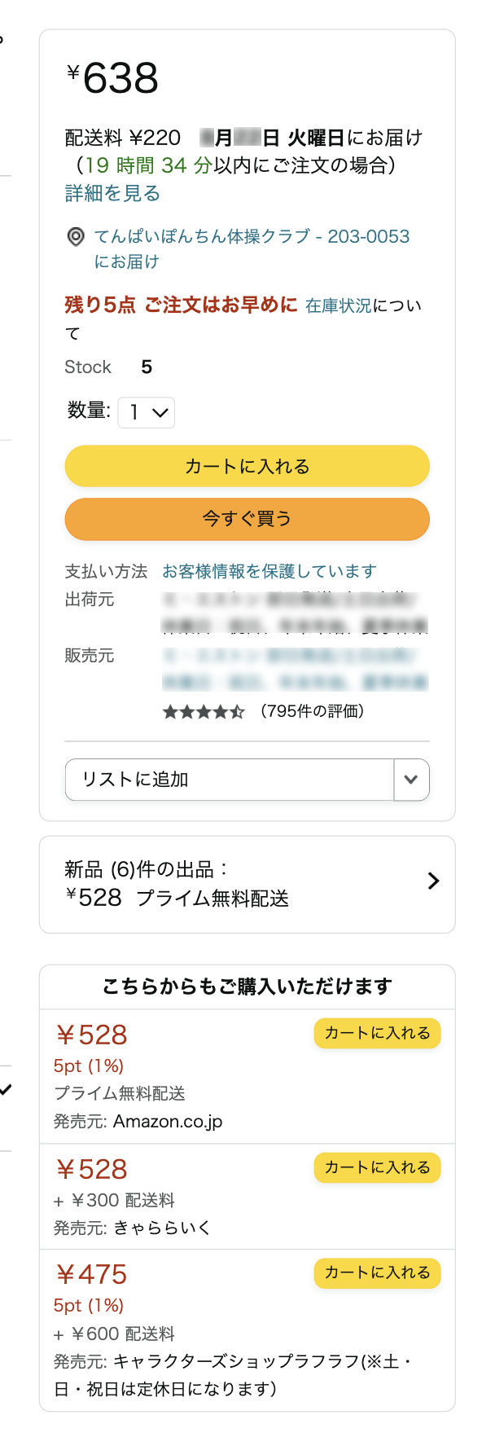Open the quantity dropdown

pos(147,413)
